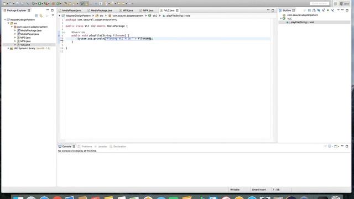Screen dimensions: 354x199
Task: Click the Open Perspective icon
Action: coord(336,4)
